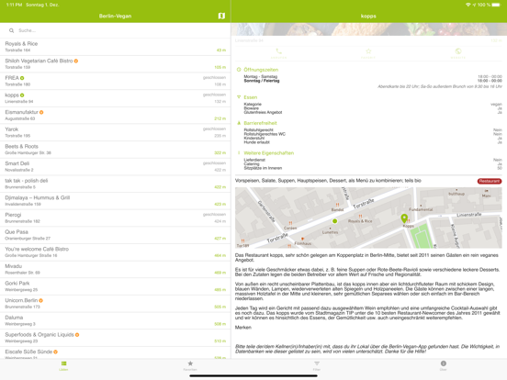Click the Essen section icon
This screenshot has height=380, width=507.
click(x=239, y=97)
